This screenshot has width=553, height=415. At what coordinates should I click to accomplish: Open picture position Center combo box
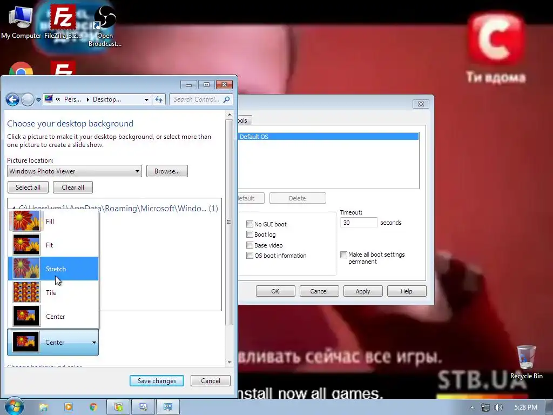(x=53, y=342)
